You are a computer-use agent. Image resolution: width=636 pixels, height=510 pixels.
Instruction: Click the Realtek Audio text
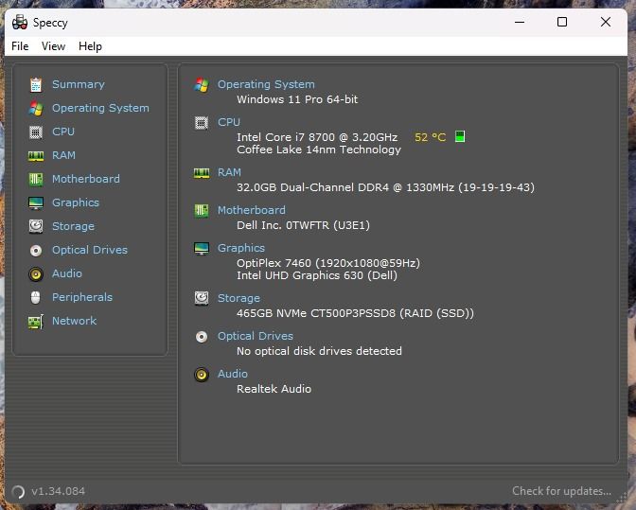(x=274, y=389)
